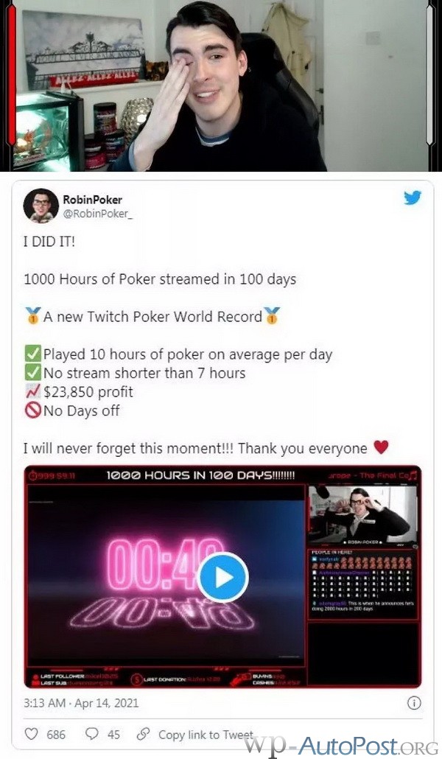Image resolution: width=442 pixels, height=759 pixels.
Task: Click the RobinPoker display name
Action: tap(93, 200)
